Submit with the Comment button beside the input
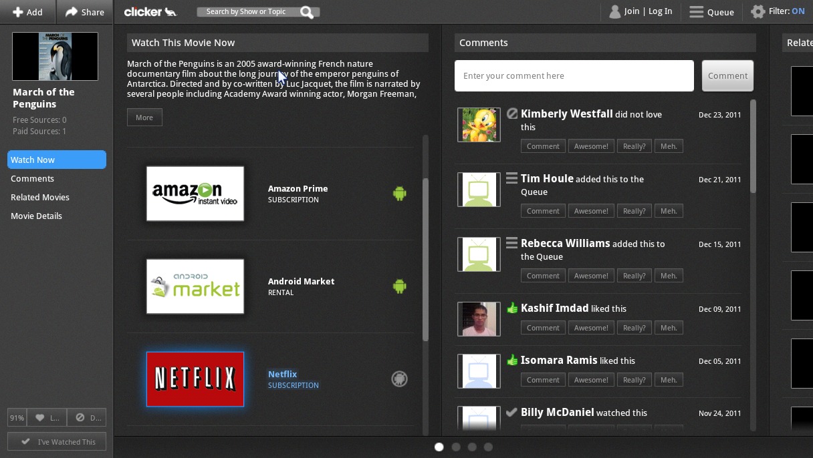Screen dimensions: 813x458 click(x=727, y=76)
